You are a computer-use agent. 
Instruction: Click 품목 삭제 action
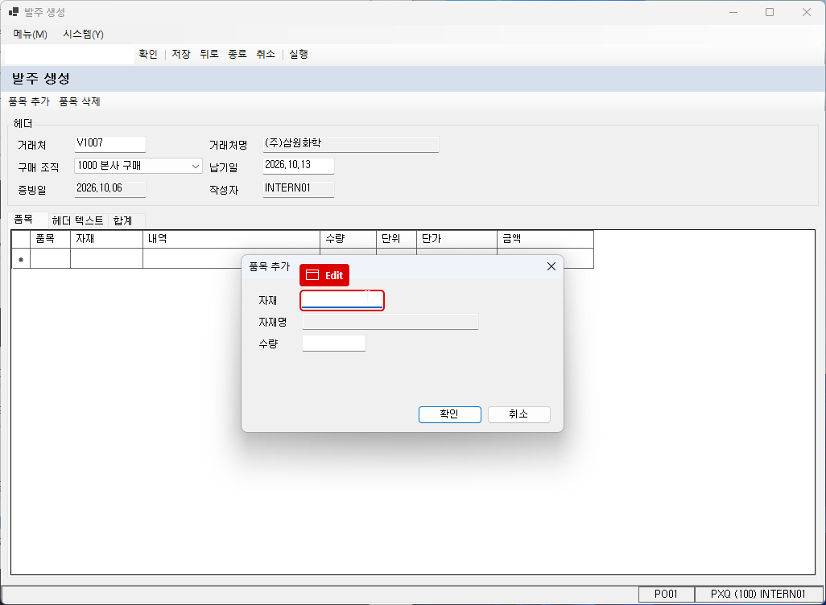coord(80,101)
